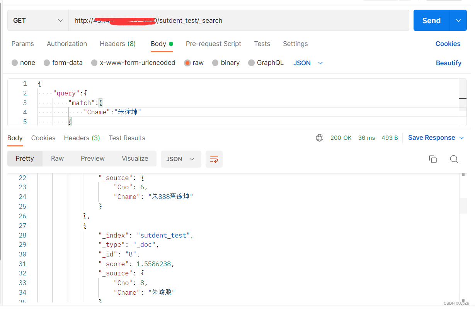Open the Pre-request Script tab
Image resolution: width=475 pixels, height=309 pixels.
[x=213, y=44]
